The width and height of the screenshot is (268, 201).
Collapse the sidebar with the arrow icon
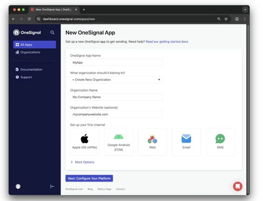pos(52,187)
